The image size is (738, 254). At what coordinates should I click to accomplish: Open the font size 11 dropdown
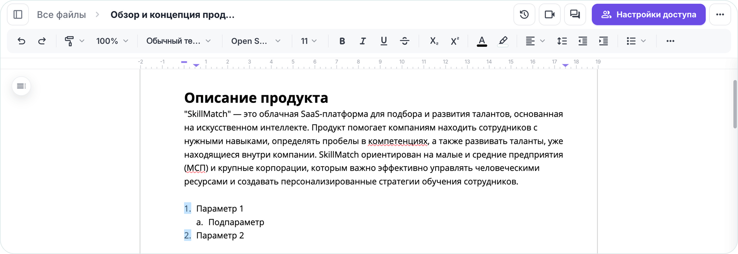click(309, 41)
